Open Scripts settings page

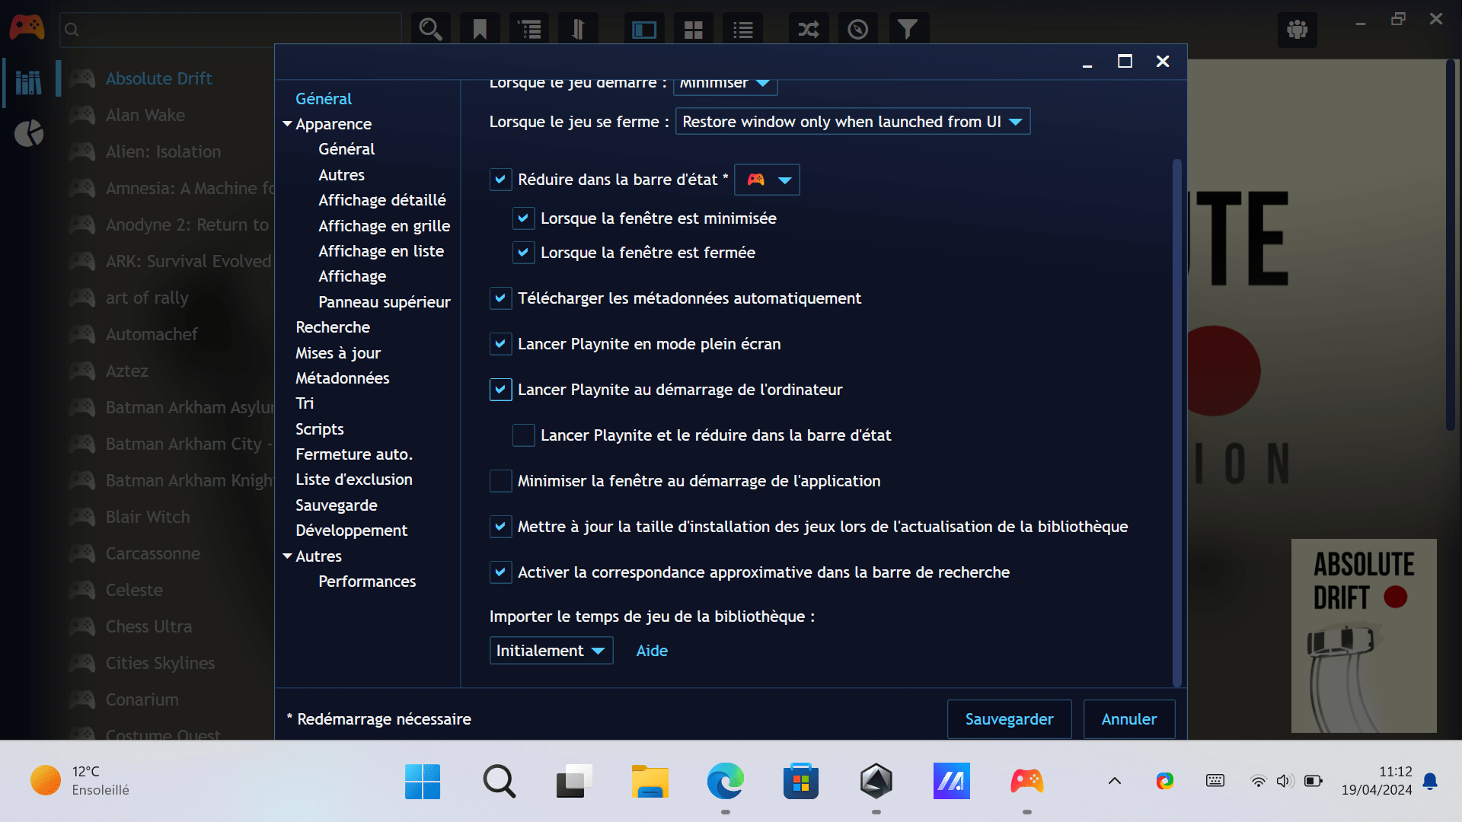[320, 429]
